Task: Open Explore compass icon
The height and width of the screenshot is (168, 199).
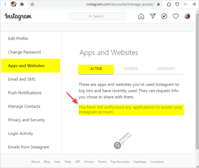Action: (x=164, y=16)
